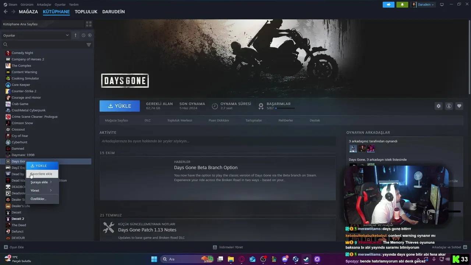Image resolution: width=471 pixels, height=265 pixels.
Task: Open File Explorer in the taskbar
Action: (x=231, y=259)
